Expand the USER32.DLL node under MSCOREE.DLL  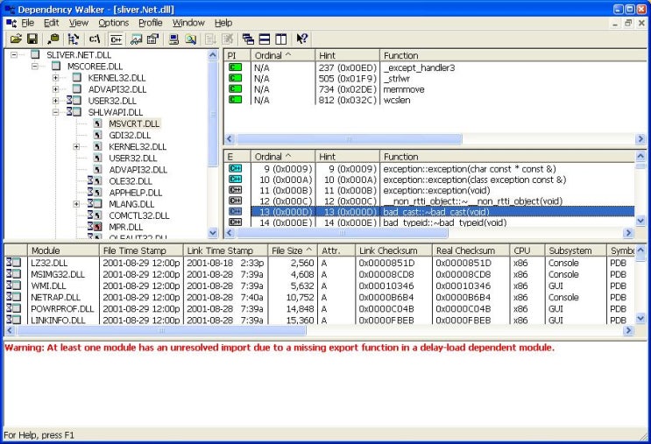(56, 101)
